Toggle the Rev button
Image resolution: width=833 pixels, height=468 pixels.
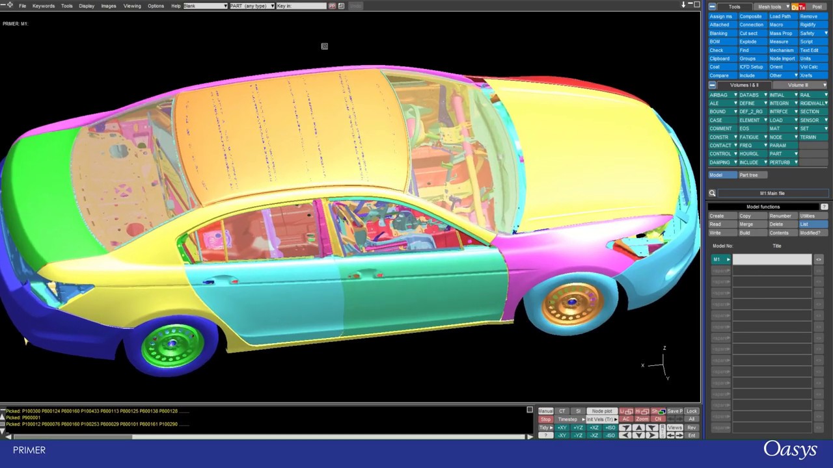(692, 428)
